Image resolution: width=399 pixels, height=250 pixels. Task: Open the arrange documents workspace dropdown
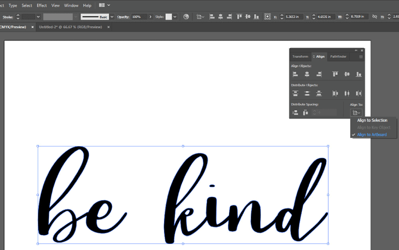(104, 5)
